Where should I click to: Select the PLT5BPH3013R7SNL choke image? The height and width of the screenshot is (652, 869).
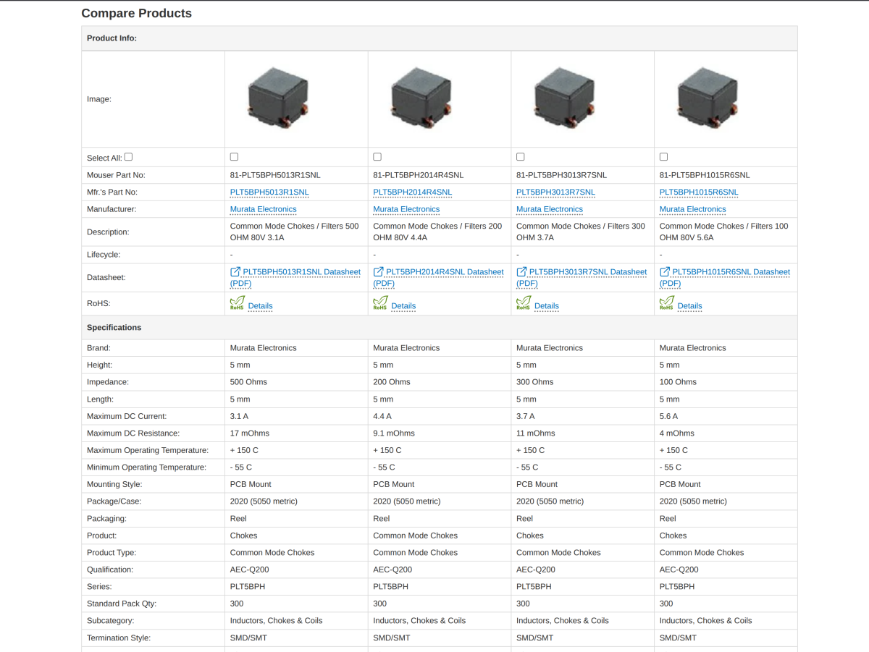(x=563, y=98)
